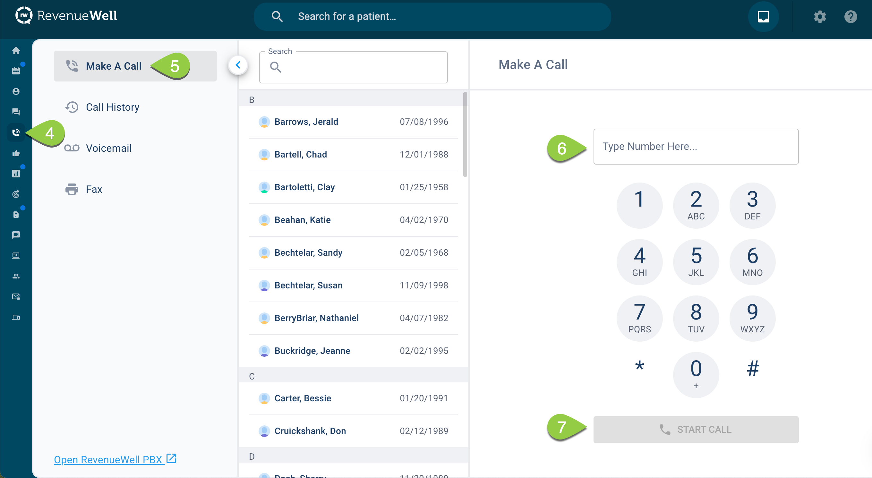
Task: Click the Type Number Here field
Action: click(696, 147)
